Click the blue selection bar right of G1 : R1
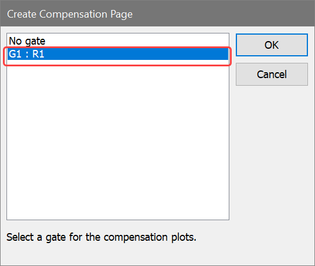The width and height of the screenshot is (315, 266). coord(137,54)
